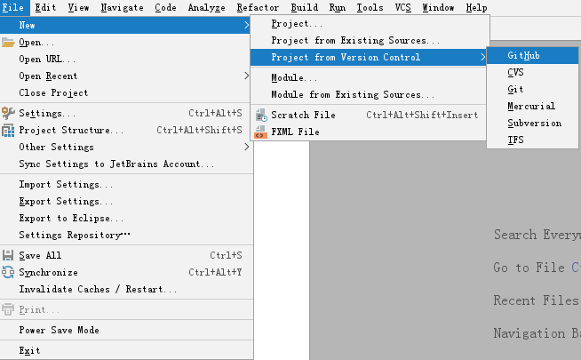The image size is (581, 360).
Task: Open the Refactor menu
Action: click(258, 7)
